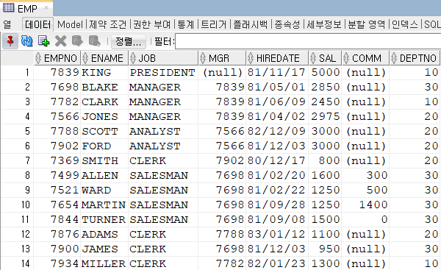This screenshot has height=270, width=441.
Task: Select EMPNO 7934 cell
Action: [57, 263]
